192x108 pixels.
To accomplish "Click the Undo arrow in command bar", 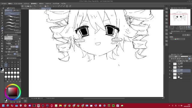I will click(x=35, y=6).
